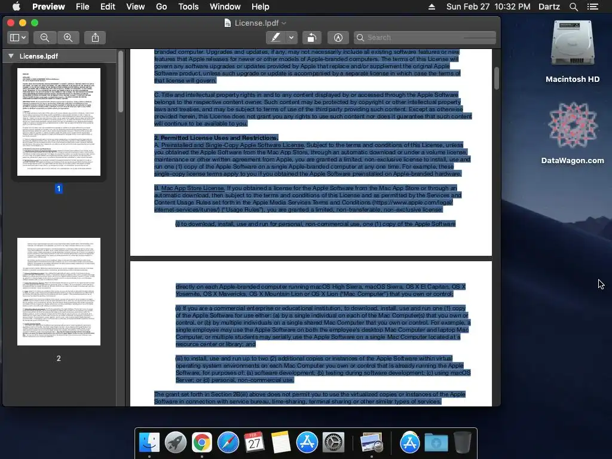Click the License.lpdf sidebar header label
The image size is (612, 459).
coord(39,56)
